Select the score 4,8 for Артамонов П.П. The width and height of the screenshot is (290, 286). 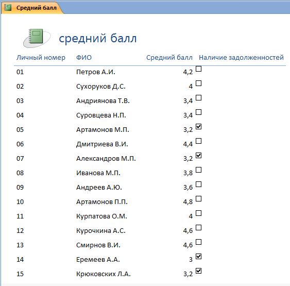[188, 201]
